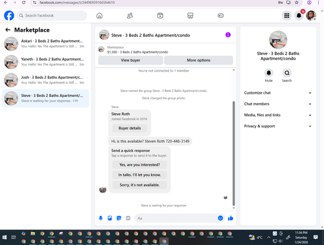Click Steve's group photo in right panel

pos(278,39)
